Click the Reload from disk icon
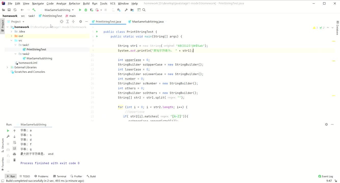340x183 pixels. click(15, 10)
